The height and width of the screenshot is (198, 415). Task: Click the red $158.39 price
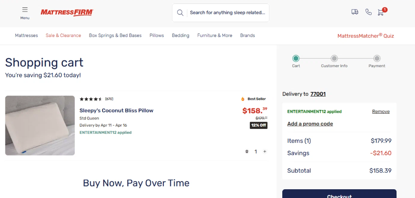255,110
